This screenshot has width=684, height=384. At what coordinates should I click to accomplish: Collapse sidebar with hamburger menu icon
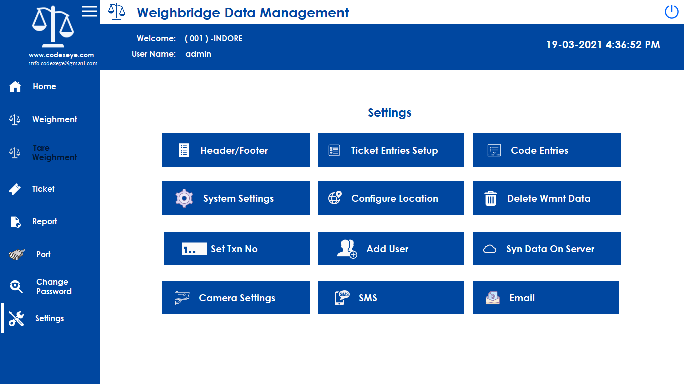click(89, 11)
